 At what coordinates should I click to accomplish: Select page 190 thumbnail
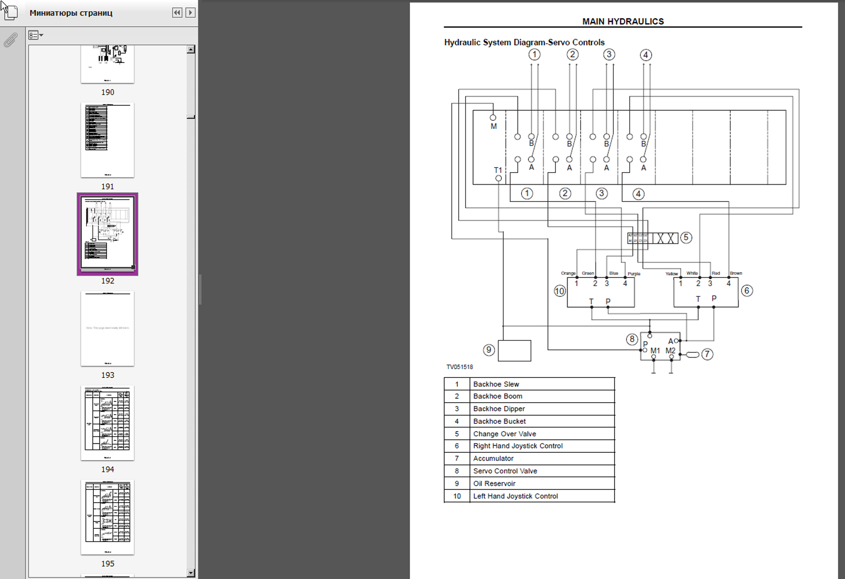[x=107, y=64]
